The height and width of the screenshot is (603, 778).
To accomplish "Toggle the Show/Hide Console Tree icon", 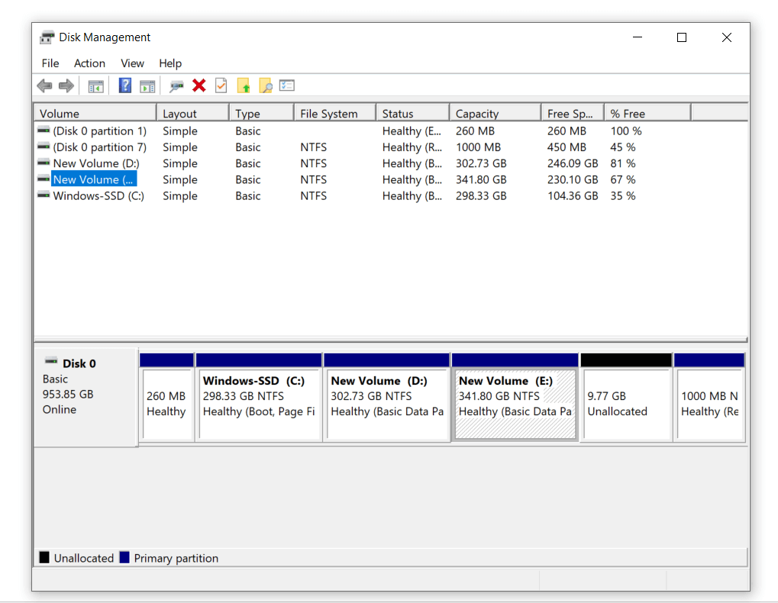I will (x=95, y=85).
